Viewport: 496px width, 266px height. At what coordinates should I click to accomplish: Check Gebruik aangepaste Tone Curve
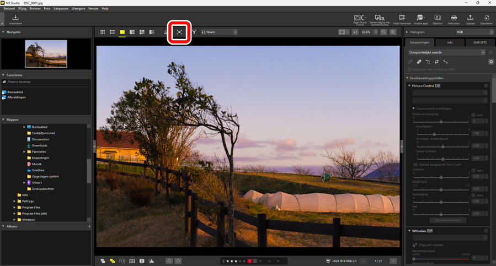point(415,165)
